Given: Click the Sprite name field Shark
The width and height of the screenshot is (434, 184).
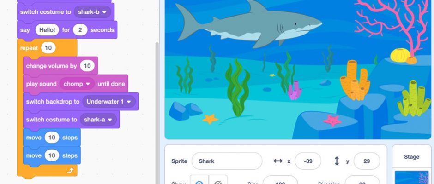Looking at the screenshot, I should [x=227, y=161].
